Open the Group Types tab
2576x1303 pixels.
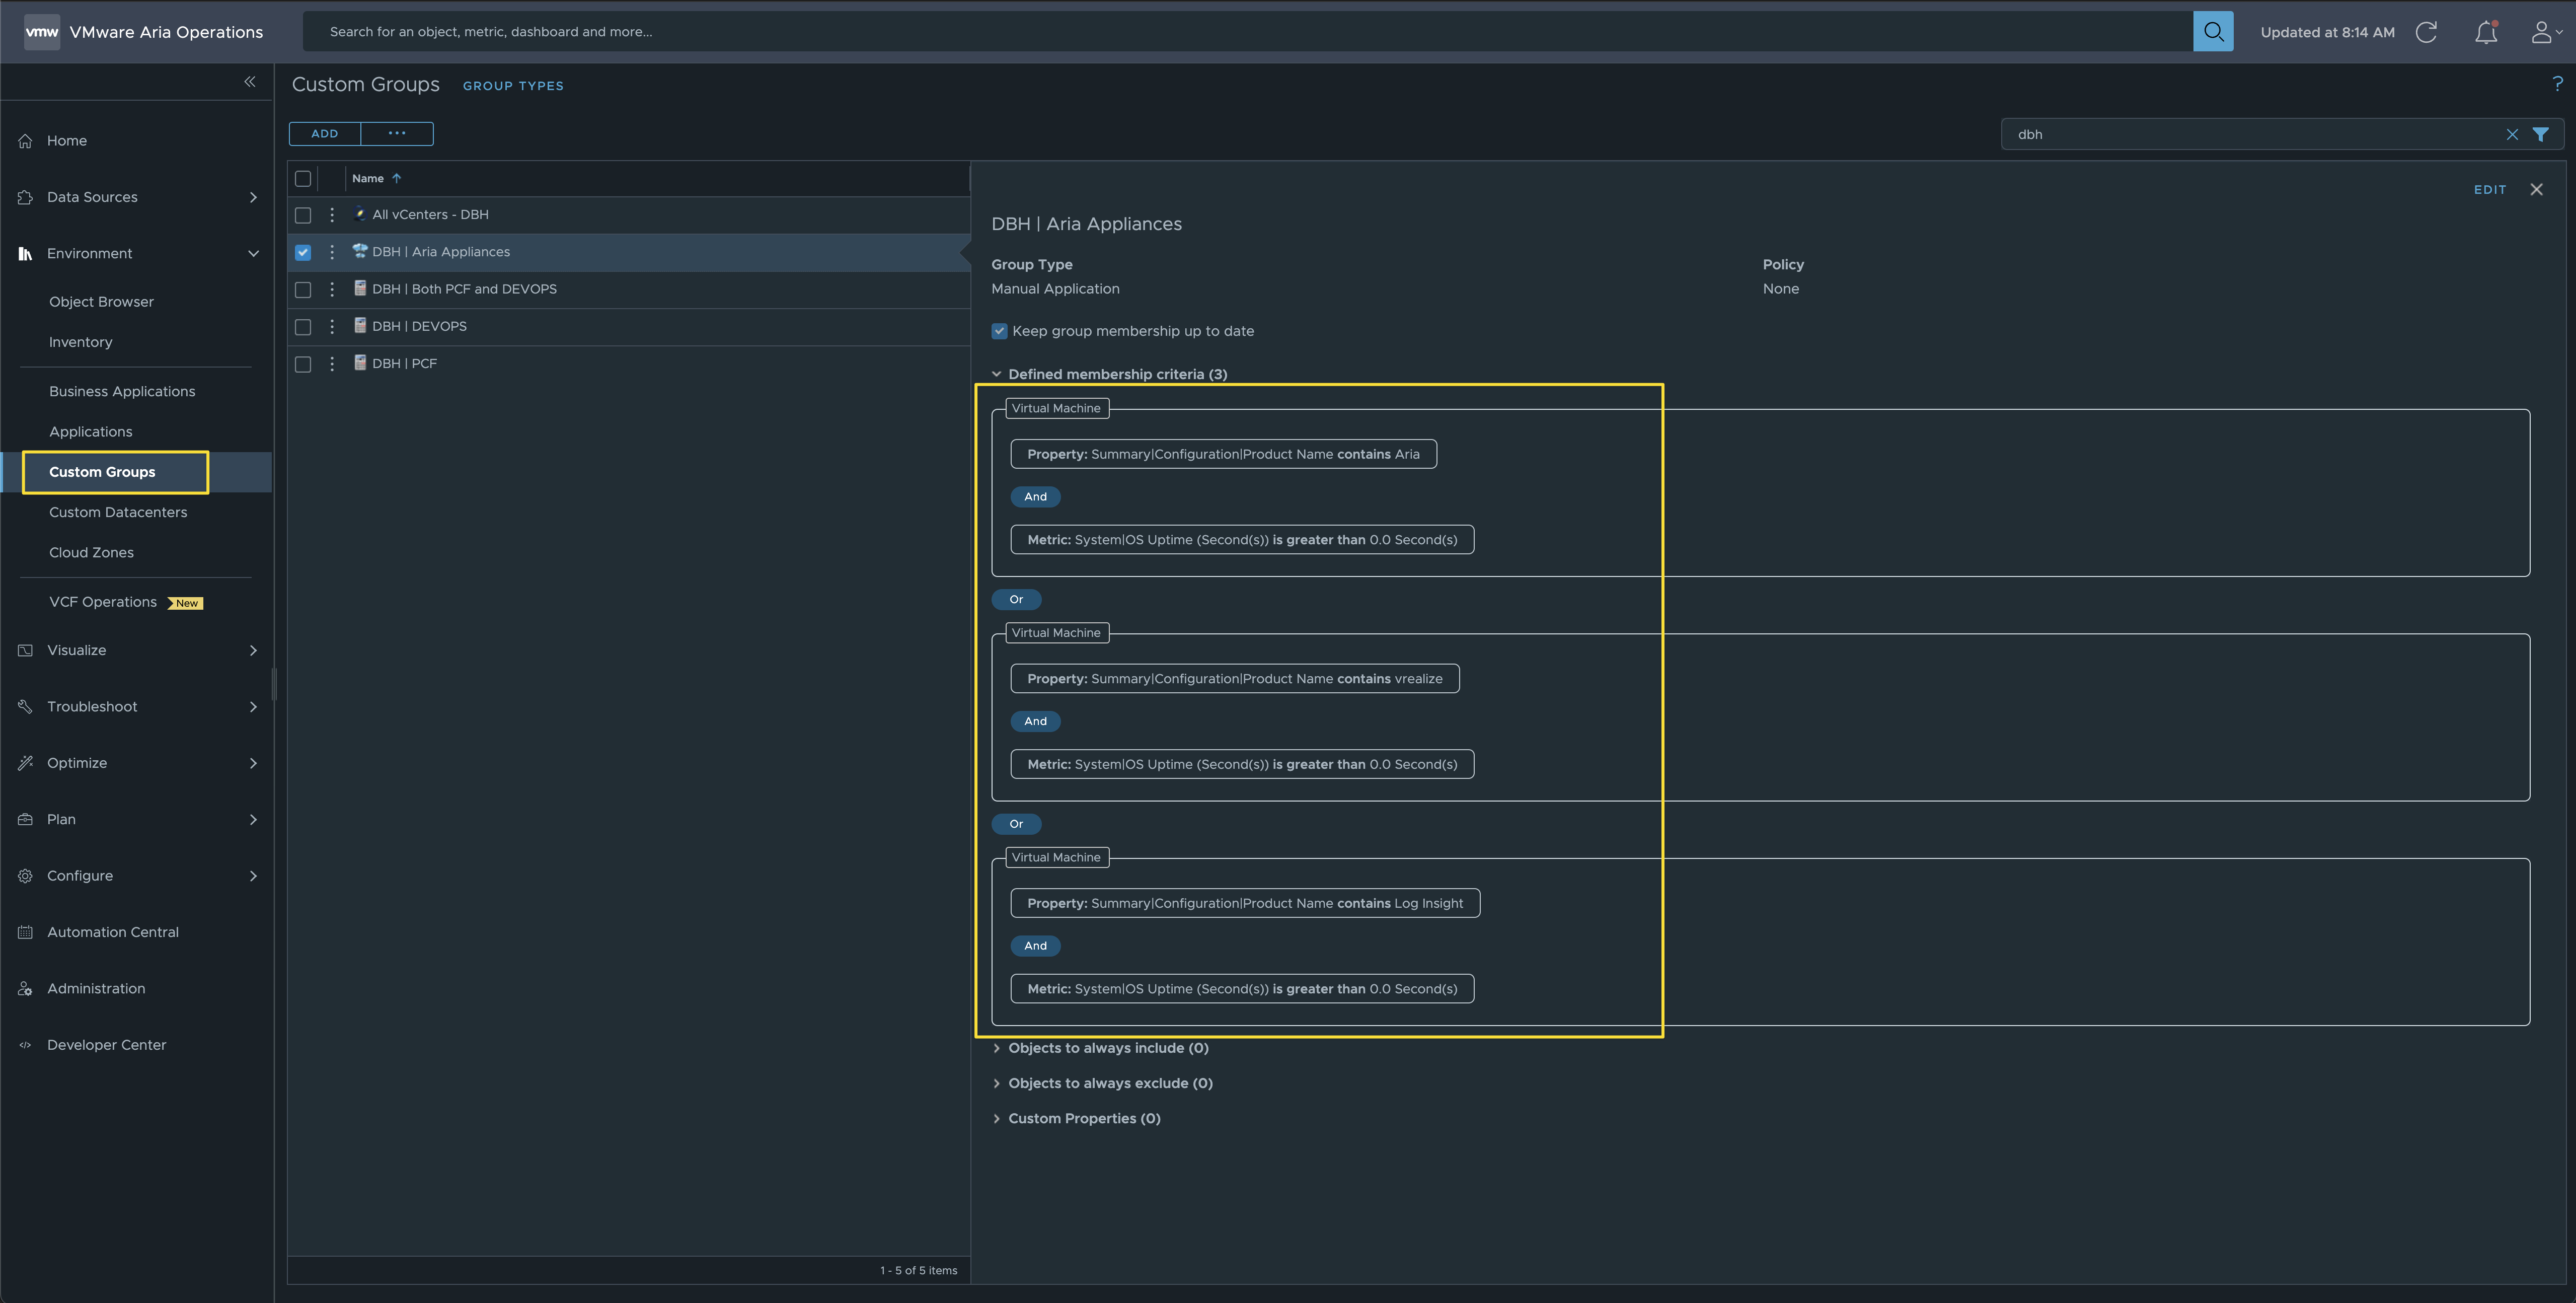[x=513, y=86]
